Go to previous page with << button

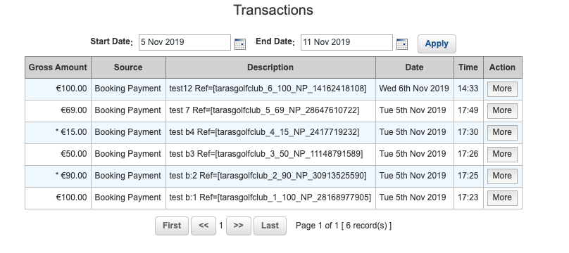click(204, 226)
